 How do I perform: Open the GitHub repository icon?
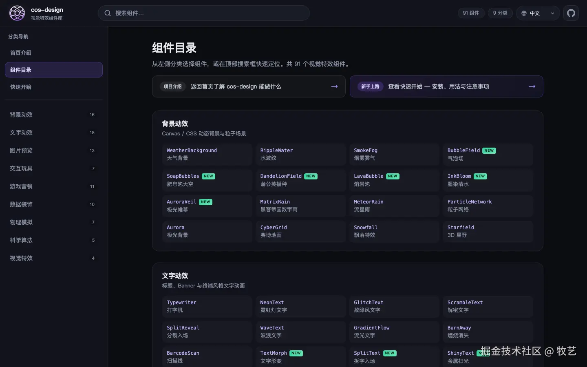[x=571, y=13]
